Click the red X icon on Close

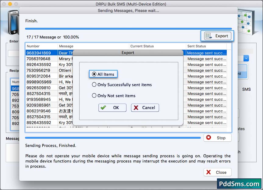click(x=208, y=172)
